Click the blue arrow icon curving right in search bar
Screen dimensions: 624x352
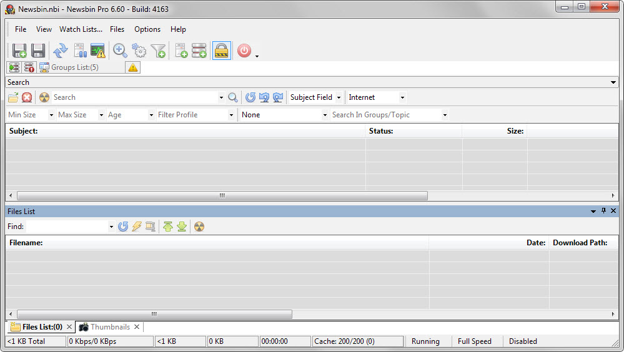tap(278, 97)
